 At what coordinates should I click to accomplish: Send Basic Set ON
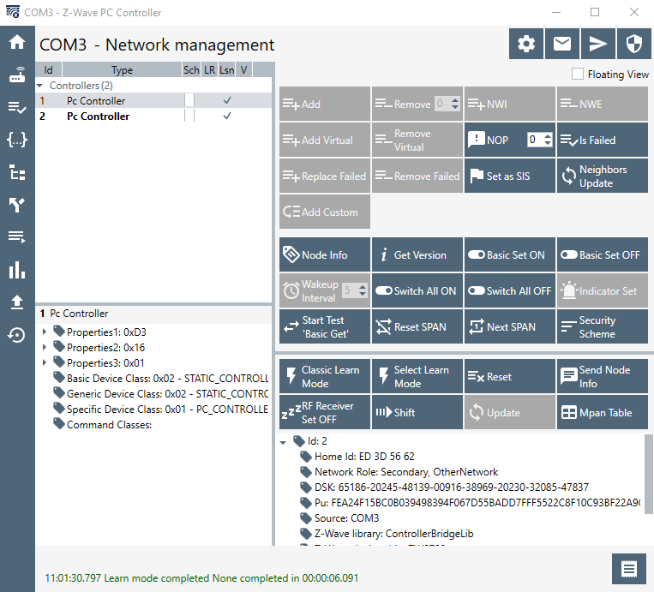[510, 254]
